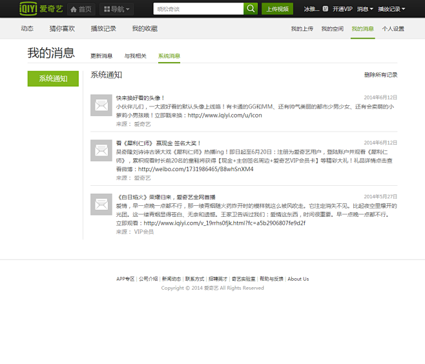Screen dimensions: 425x364
Task: Click 开通VIP link
Action: tap(342, 9)
